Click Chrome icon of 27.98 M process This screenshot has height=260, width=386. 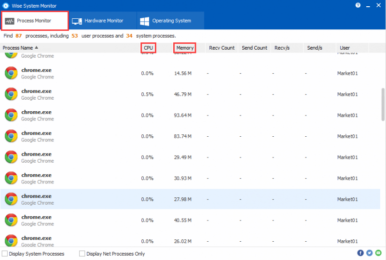tap(11, 199)
